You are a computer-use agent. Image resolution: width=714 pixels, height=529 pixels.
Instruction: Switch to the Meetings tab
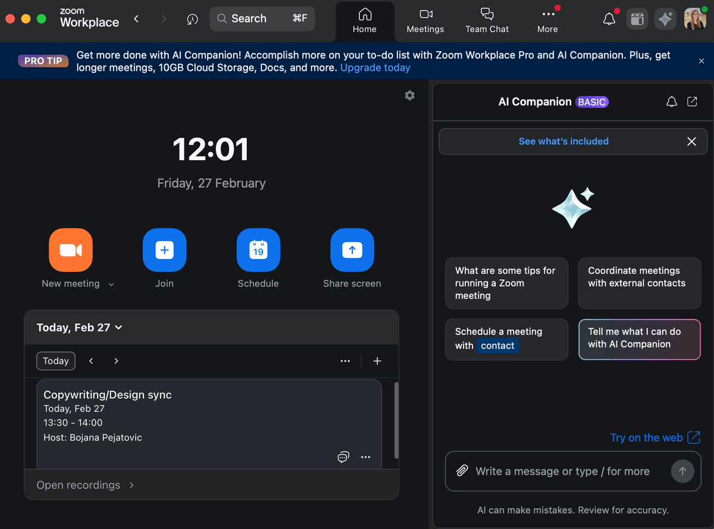425,21
